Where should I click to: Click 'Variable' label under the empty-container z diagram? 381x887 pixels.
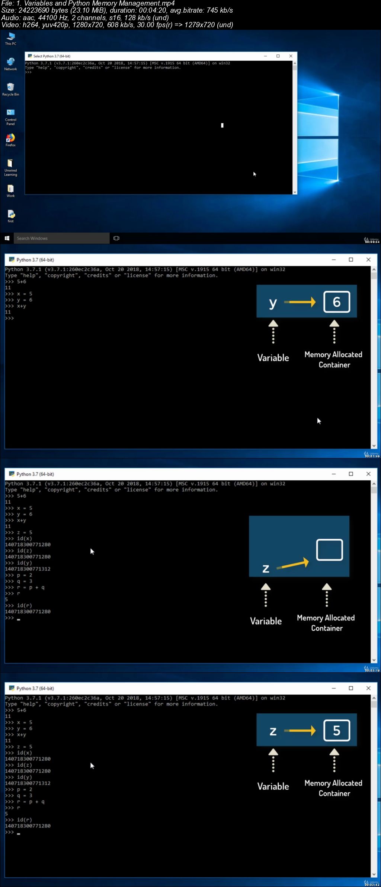(x=266, y=621)
